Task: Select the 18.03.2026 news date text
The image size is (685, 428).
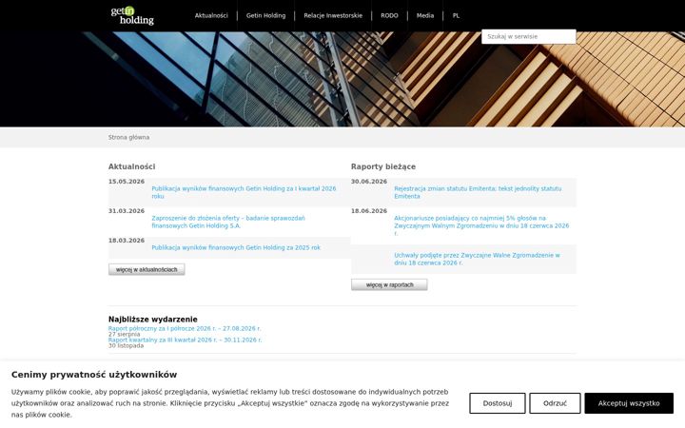Action: (x=127, y=241)
